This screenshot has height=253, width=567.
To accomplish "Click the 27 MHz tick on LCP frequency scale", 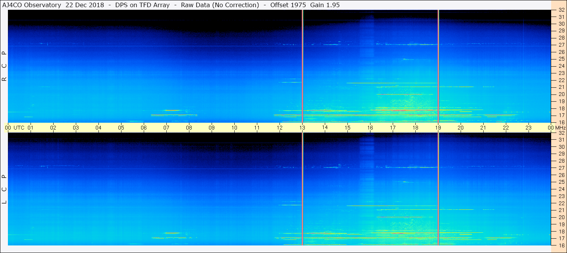I will [x=561, y=168].
